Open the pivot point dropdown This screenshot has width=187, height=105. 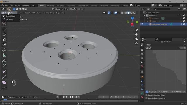coord(66,9)
